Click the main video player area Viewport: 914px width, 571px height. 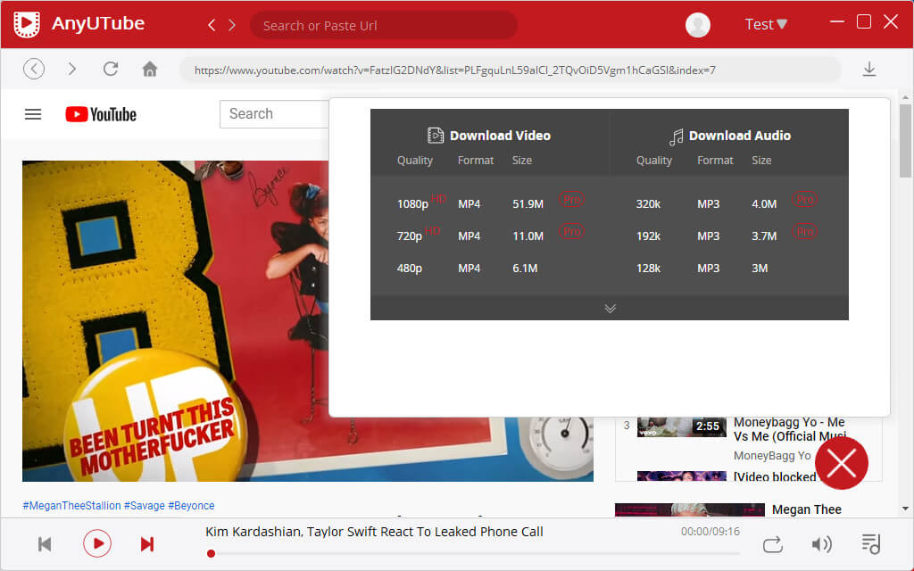pyautogui.click(x=175, y=320)
